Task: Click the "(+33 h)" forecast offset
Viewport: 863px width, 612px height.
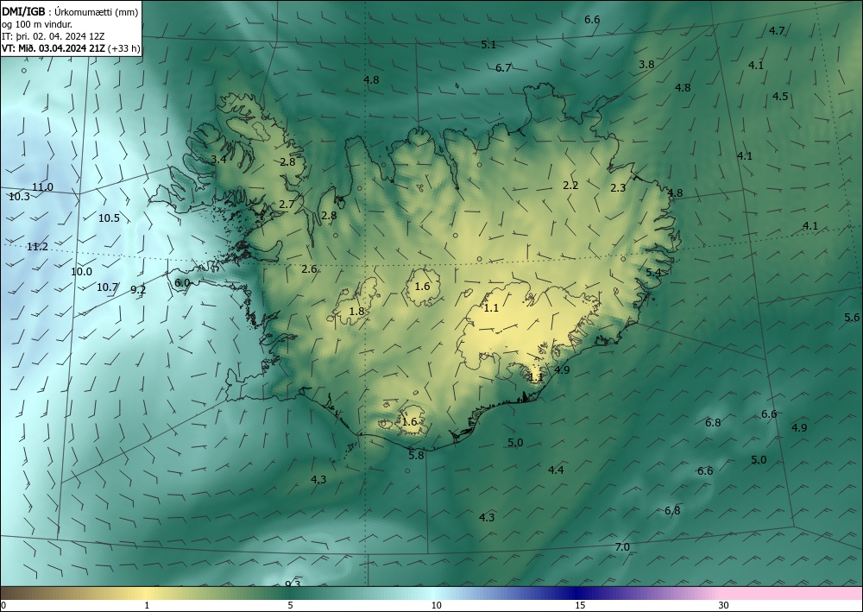Action: [x=124, y=48]
